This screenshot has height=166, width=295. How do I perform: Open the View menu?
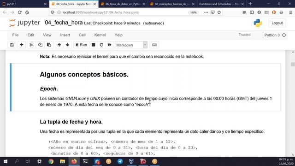point(47,35)
